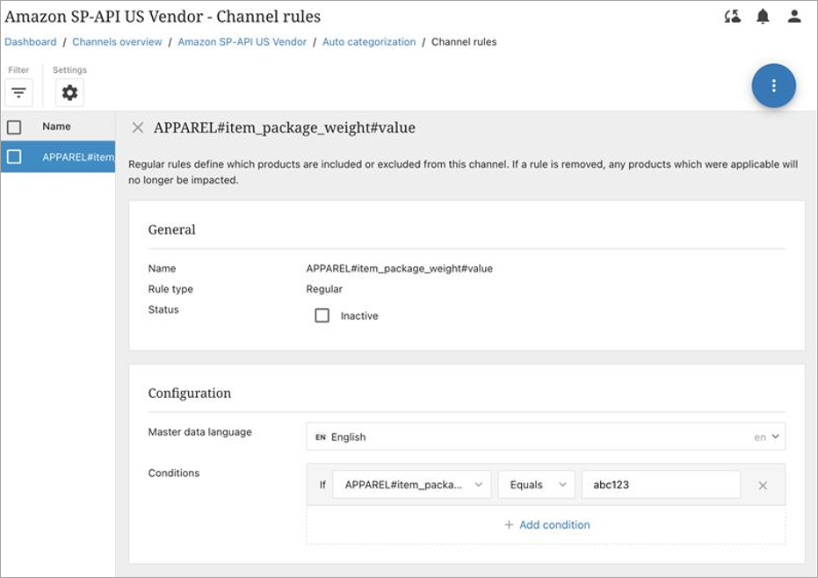This screenshot has width=818, height=578.
Task: Open the user account icon
Action: [x=794, y=17]
